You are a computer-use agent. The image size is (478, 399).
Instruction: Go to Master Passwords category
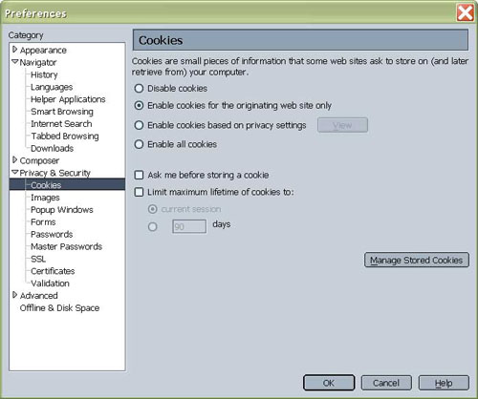point(66,246)
